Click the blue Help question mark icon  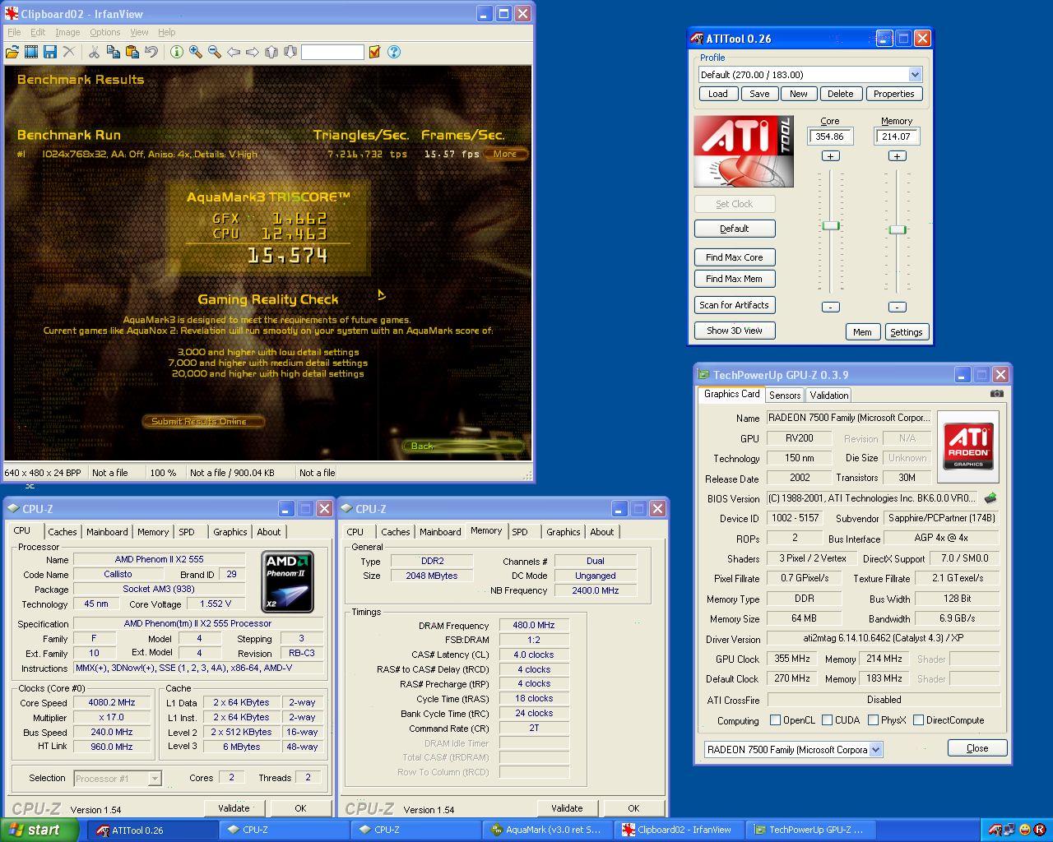394,52
